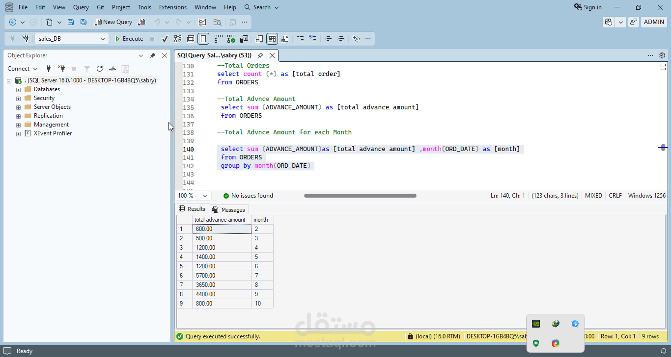The height and width of the screenshot is (357, 671).
Task: Open Object Explorer window position dropdown
Action: 141,55
